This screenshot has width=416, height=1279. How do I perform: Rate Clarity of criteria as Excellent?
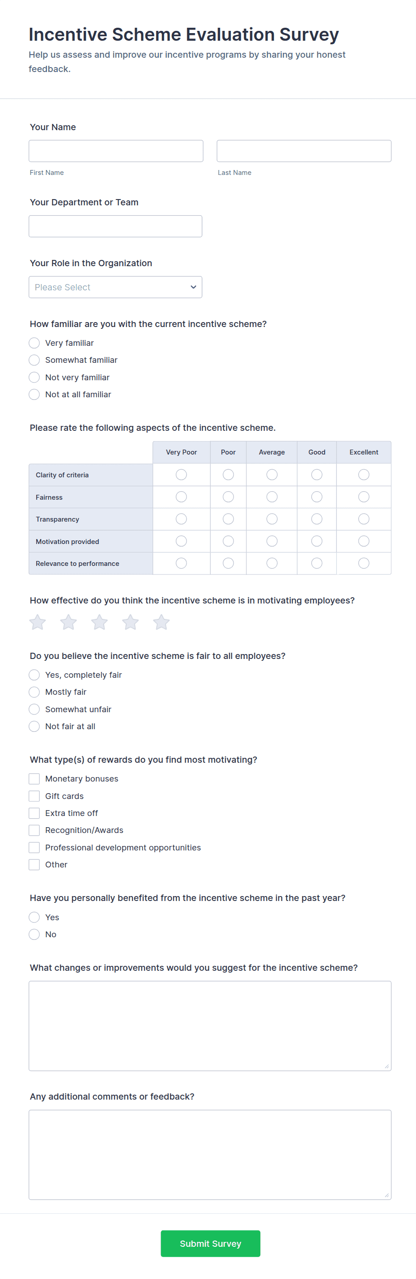363,475
